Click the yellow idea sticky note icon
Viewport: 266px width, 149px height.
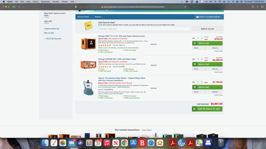(88, 26)
